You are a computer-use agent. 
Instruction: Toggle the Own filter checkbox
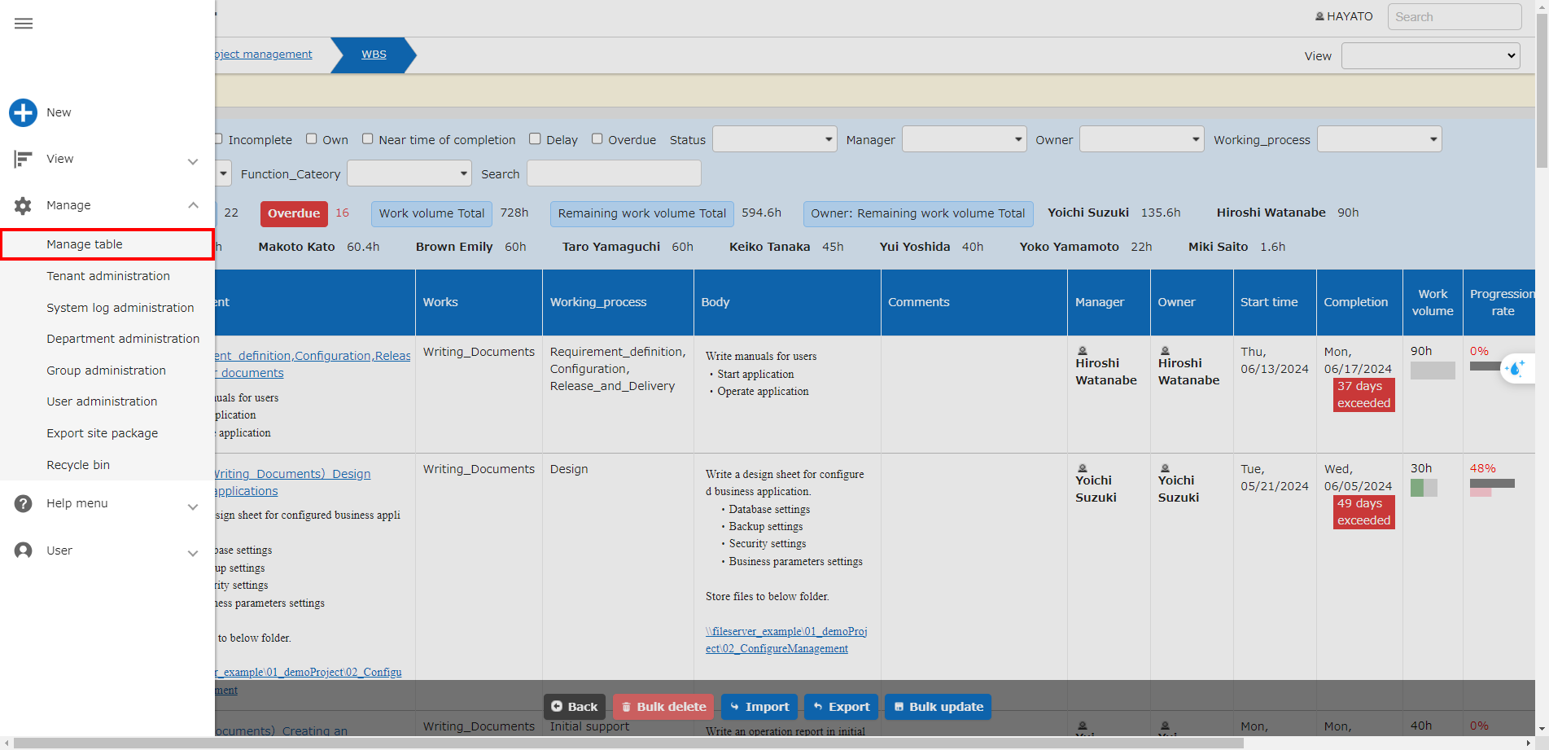point(311,138)
